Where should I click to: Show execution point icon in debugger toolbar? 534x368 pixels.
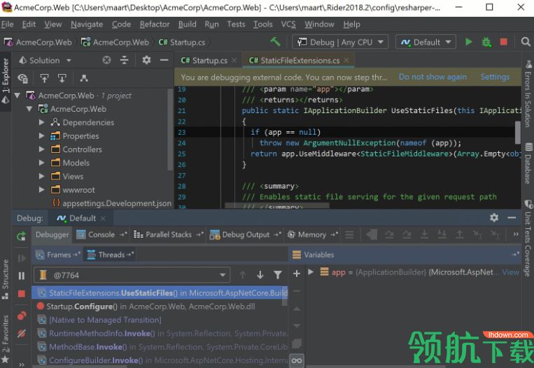372,235
